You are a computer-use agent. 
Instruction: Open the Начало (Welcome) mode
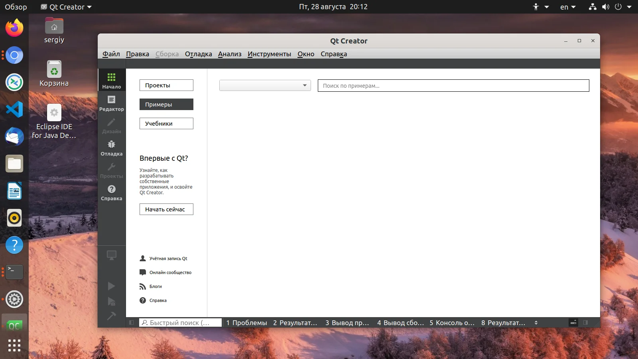click(x=111, y=80)
